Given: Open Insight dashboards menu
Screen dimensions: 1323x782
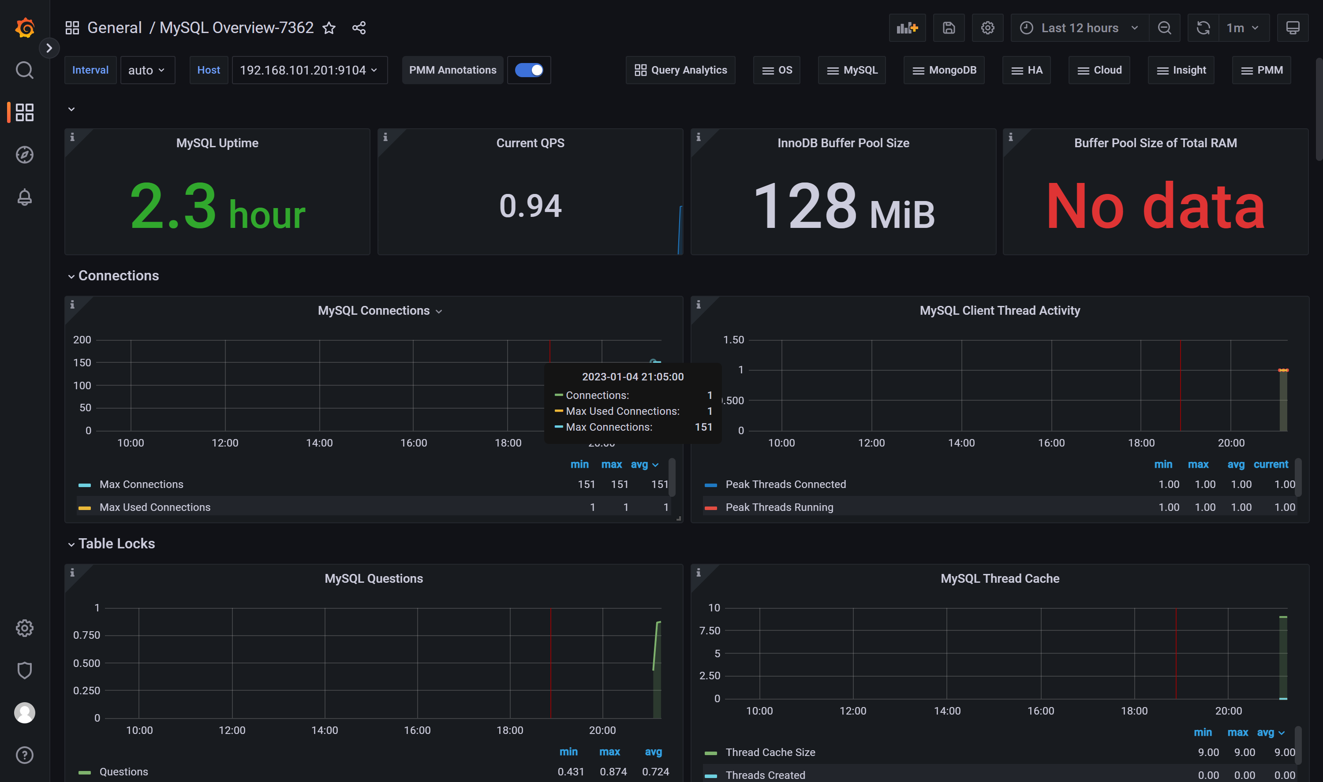Looking at the screenshot, I should coord(1181,70).
